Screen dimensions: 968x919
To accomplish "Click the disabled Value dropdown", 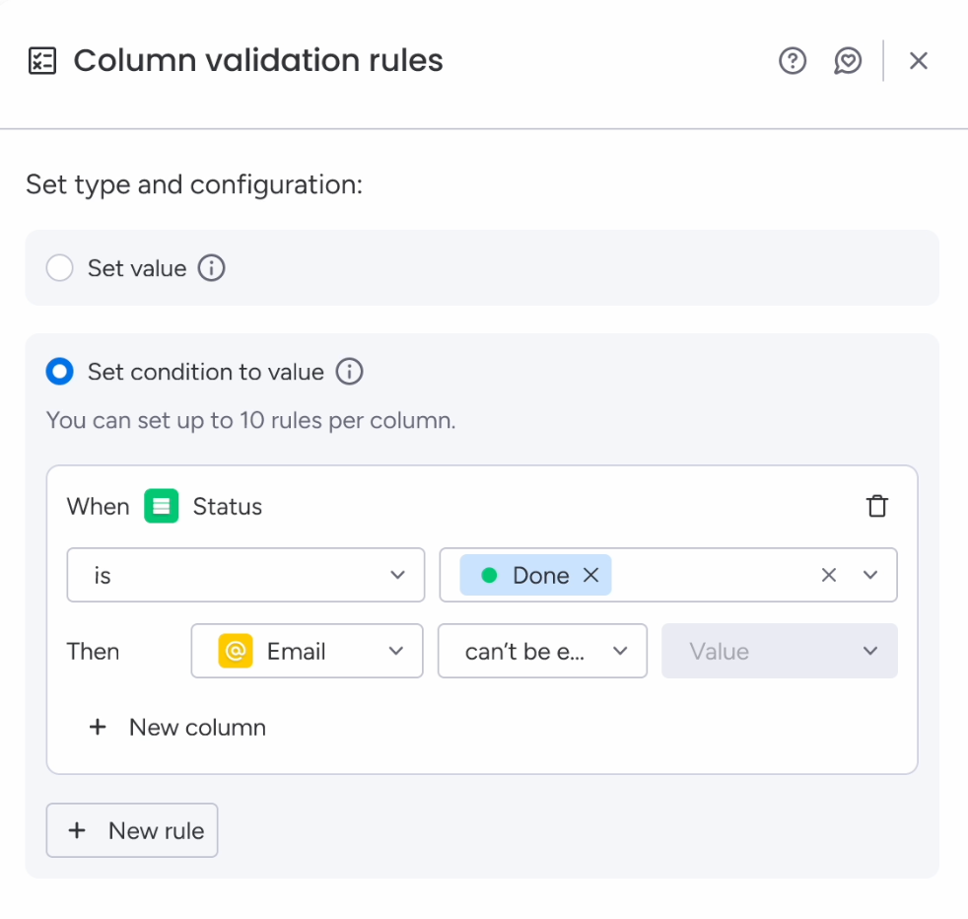I will point(779,651).
